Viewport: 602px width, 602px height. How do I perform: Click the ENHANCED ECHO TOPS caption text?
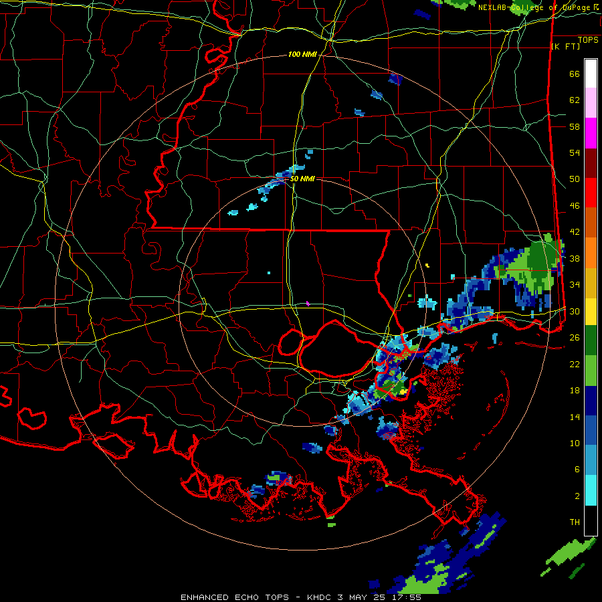tap(235, 597)
